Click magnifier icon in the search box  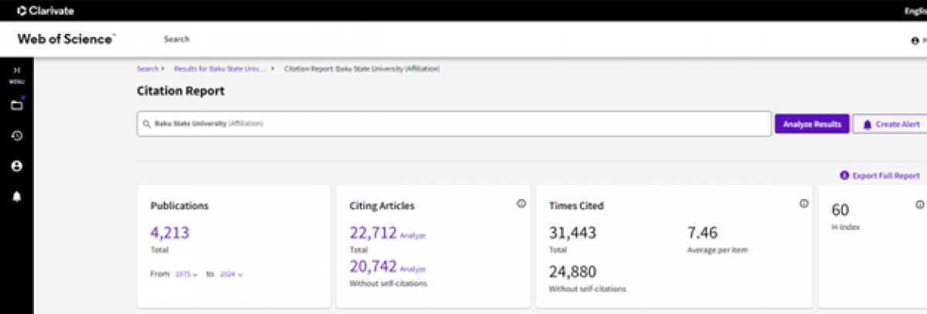coord(146,123)
